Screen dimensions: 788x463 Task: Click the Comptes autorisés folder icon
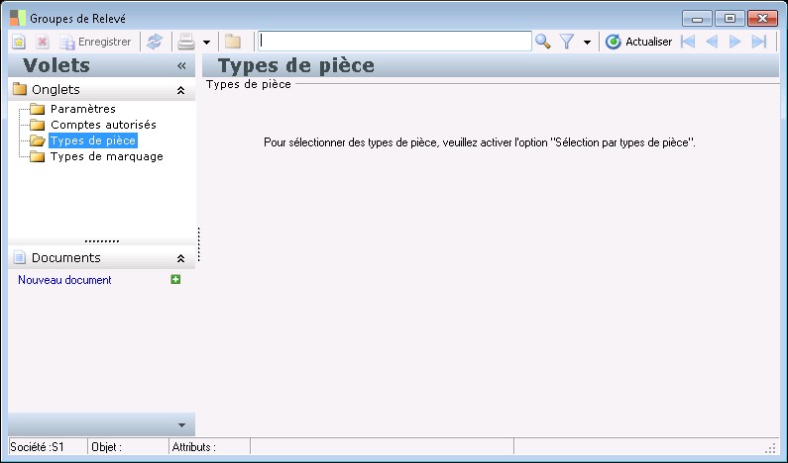tap(38, 125)
